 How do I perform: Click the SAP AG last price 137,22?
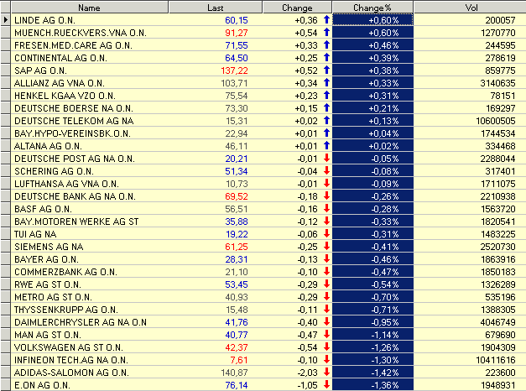pyautogui.click(x=234, y=70)
